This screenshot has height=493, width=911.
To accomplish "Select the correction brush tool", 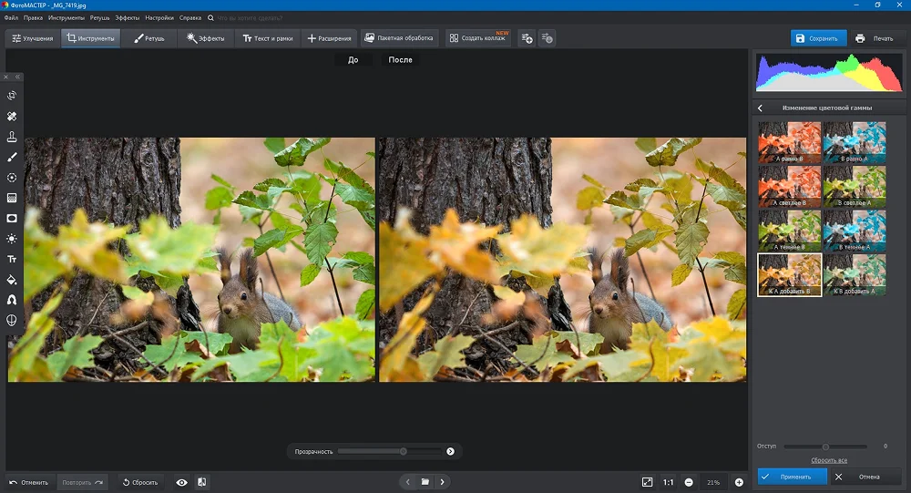I will (12, 157).
